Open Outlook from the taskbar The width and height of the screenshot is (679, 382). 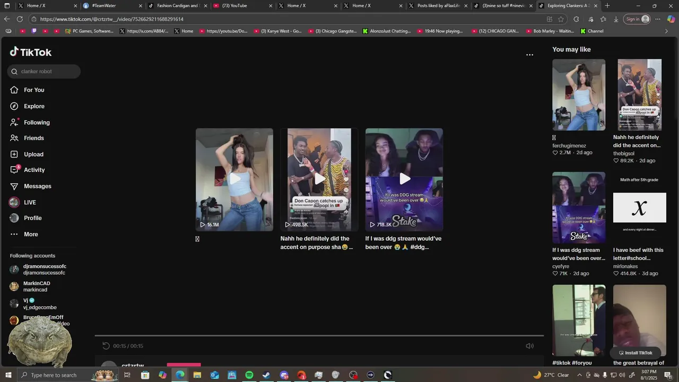click(x=214, y=375)
